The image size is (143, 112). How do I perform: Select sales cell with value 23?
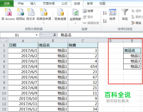(x=83, y=72)
